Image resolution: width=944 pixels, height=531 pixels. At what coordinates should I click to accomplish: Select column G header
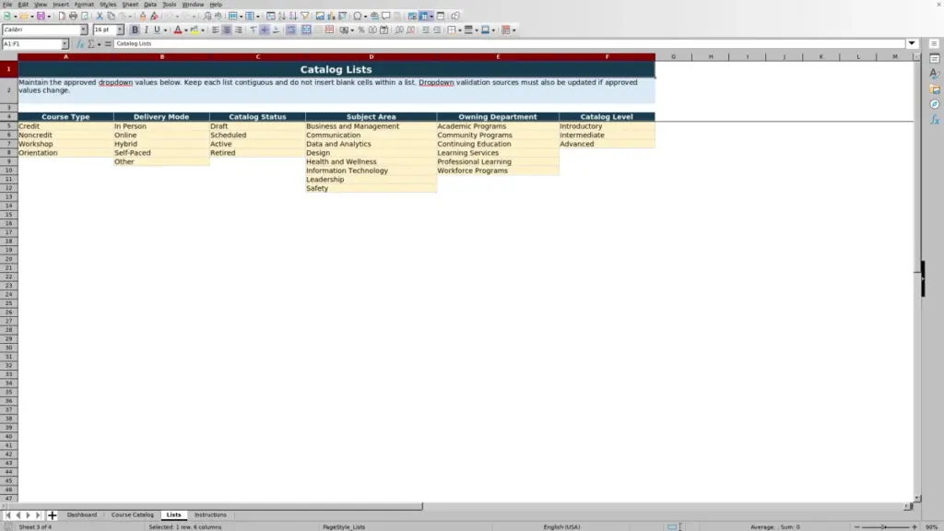pyautogui.click(x=674, y=56)
